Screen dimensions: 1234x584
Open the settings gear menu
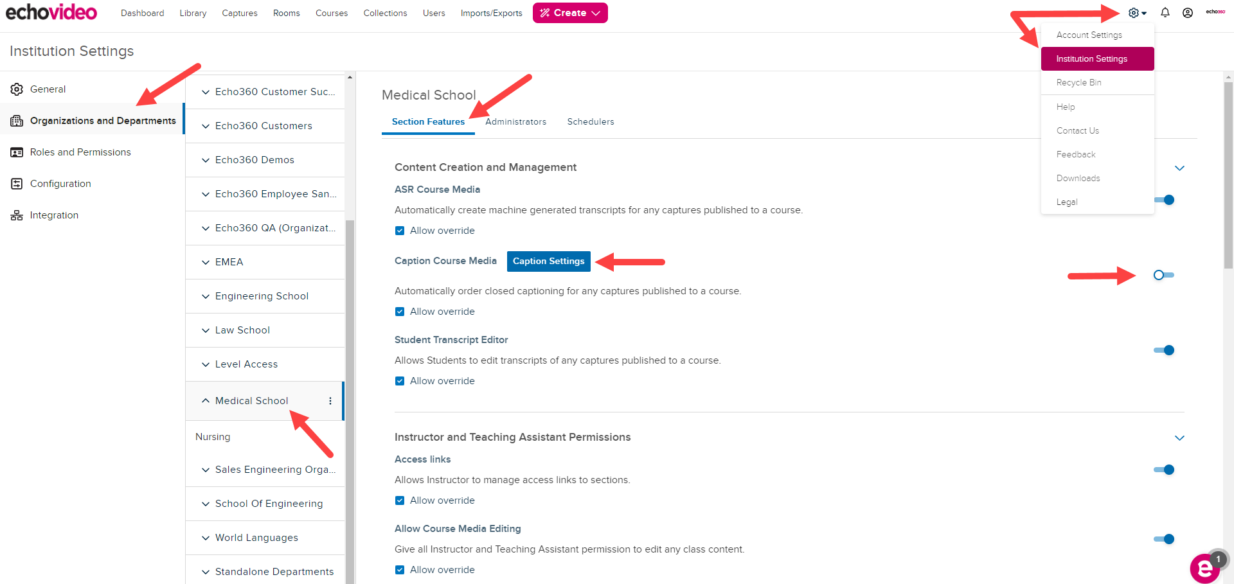[x=1137, y=13]
